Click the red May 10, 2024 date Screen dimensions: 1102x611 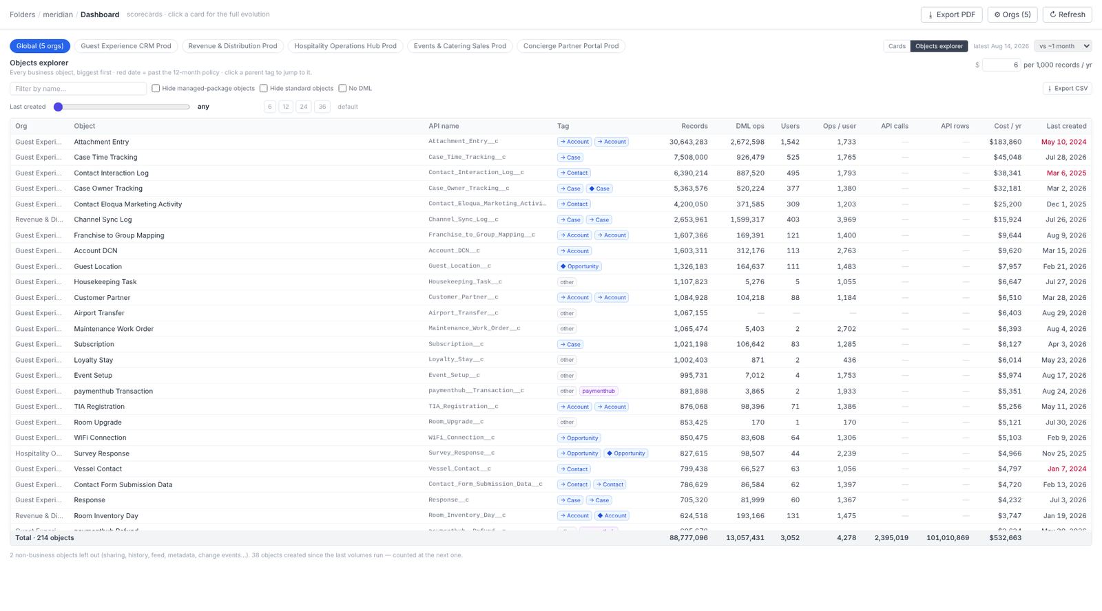click(1063, 142)
